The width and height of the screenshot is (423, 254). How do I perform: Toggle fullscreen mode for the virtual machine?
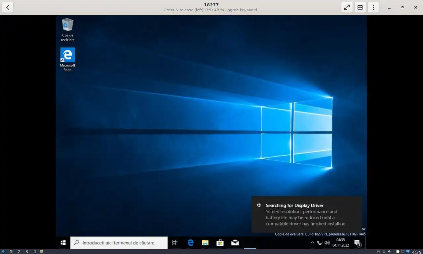click(347, 7)
